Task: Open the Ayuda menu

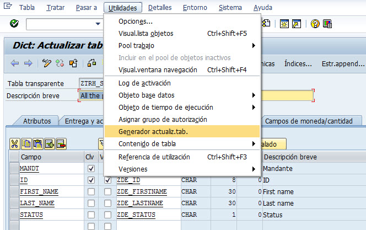Action: click(263, 8)
